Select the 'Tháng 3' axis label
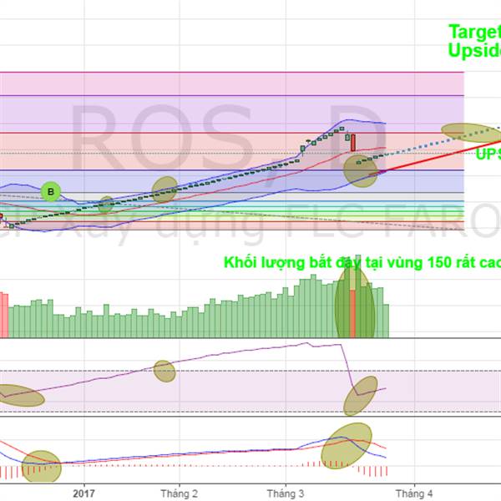This screenshot has width=501, height=501. pyautogui.click(x=286, y=493)
